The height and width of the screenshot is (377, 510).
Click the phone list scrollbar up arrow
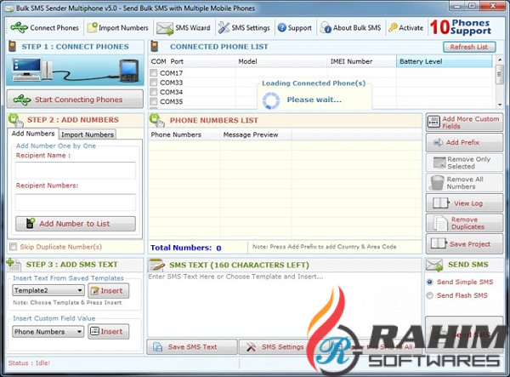pos(499,60)
